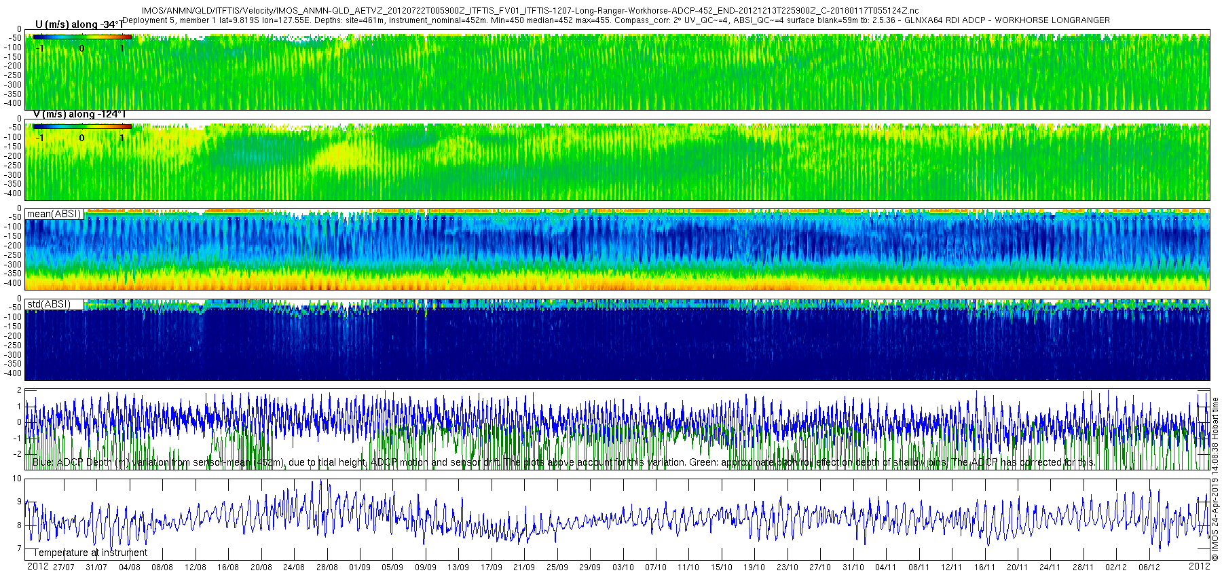Viewport: 1222px width, 577px height.
Task: Click the '24/11' date tick label
Action: [x=1050, y=567]
